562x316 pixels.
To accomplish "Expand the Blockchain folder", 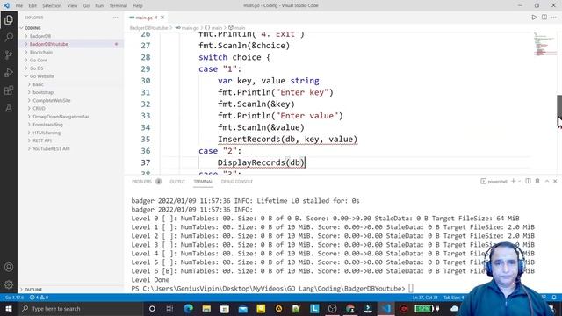I will click(x=41, y=52).
